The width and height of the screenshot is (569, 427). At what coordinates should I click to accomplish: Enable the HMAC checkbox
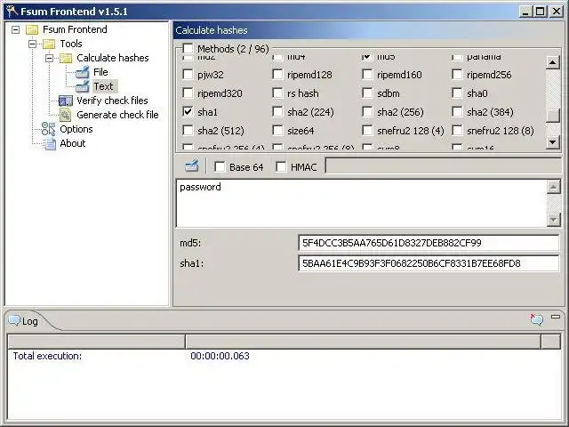point(281,166)
